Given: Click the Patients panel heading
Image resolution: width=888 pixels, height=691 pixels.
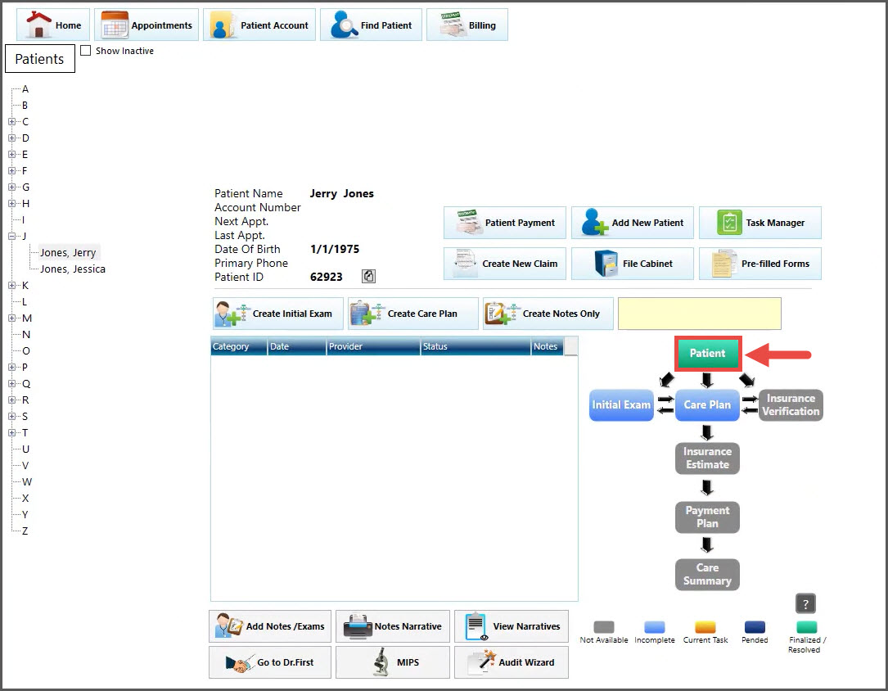Looking at the screenshot, I should 39,59.
